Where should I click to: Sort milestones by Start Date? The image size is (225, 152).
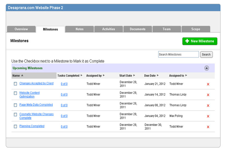tap(134, 76)
